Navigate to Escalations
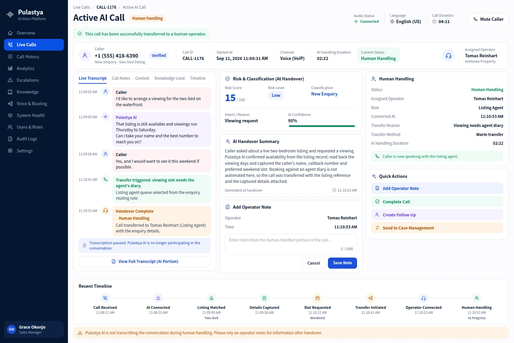Image resolution: width=514 pixels, height=343 pixels. point(34,80)
